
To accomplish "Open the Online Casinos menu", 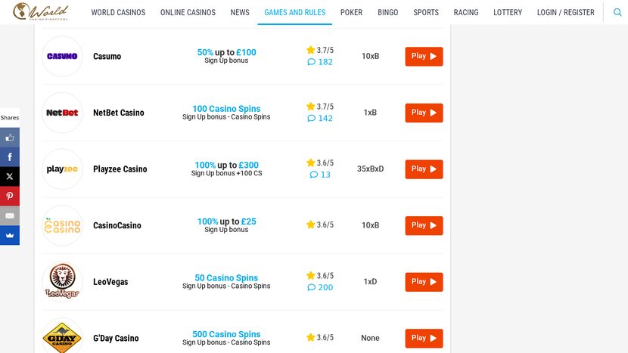I will pyautogui.click(x=188, y=13).
